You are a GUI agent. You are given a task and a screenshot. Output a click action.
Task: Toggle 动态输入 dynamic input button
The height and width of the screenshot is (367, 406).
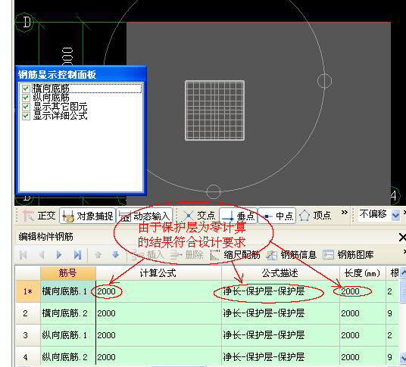pyautogui.click(x=145, y=216)
